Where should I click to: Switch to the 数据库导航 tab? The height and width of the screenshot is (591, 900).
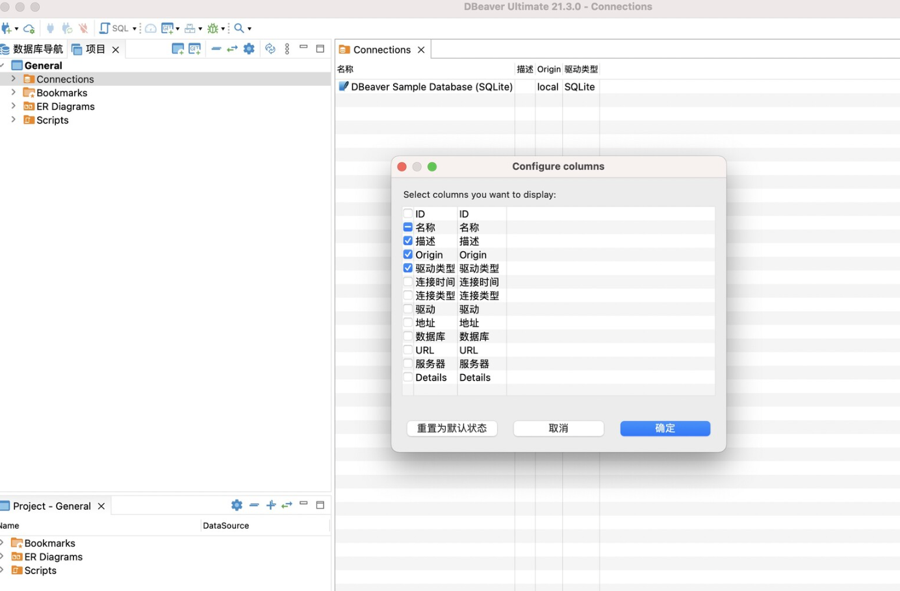coord(34,49)
